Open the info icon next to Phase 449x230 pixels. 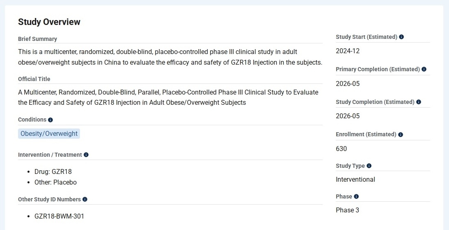coord(356,196)
